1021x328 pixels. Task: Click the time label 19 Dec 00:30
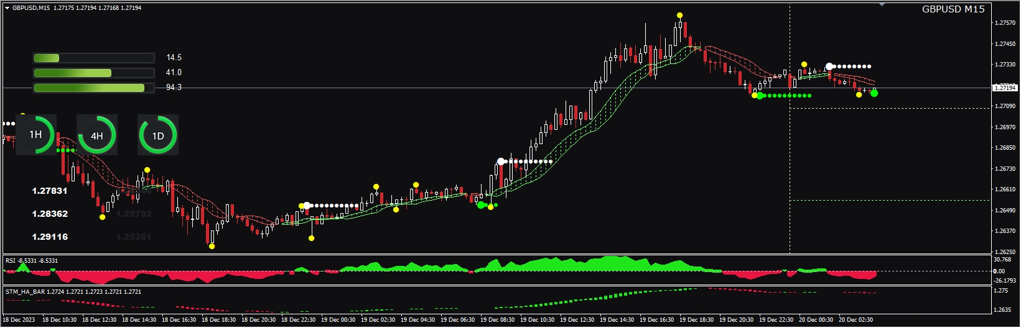338,320
